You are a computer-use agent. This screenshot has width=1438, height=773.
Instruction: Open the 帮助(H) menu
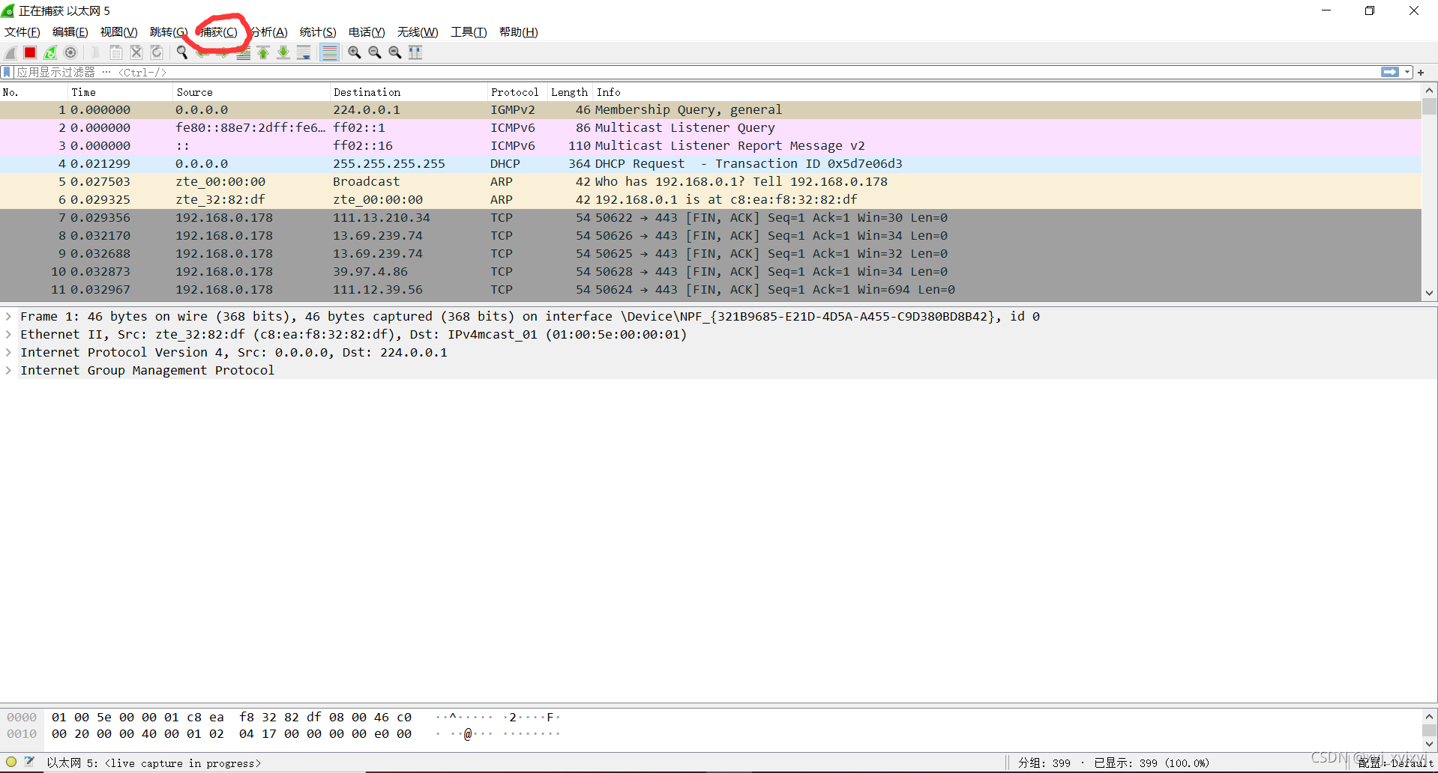coord(519,31)
